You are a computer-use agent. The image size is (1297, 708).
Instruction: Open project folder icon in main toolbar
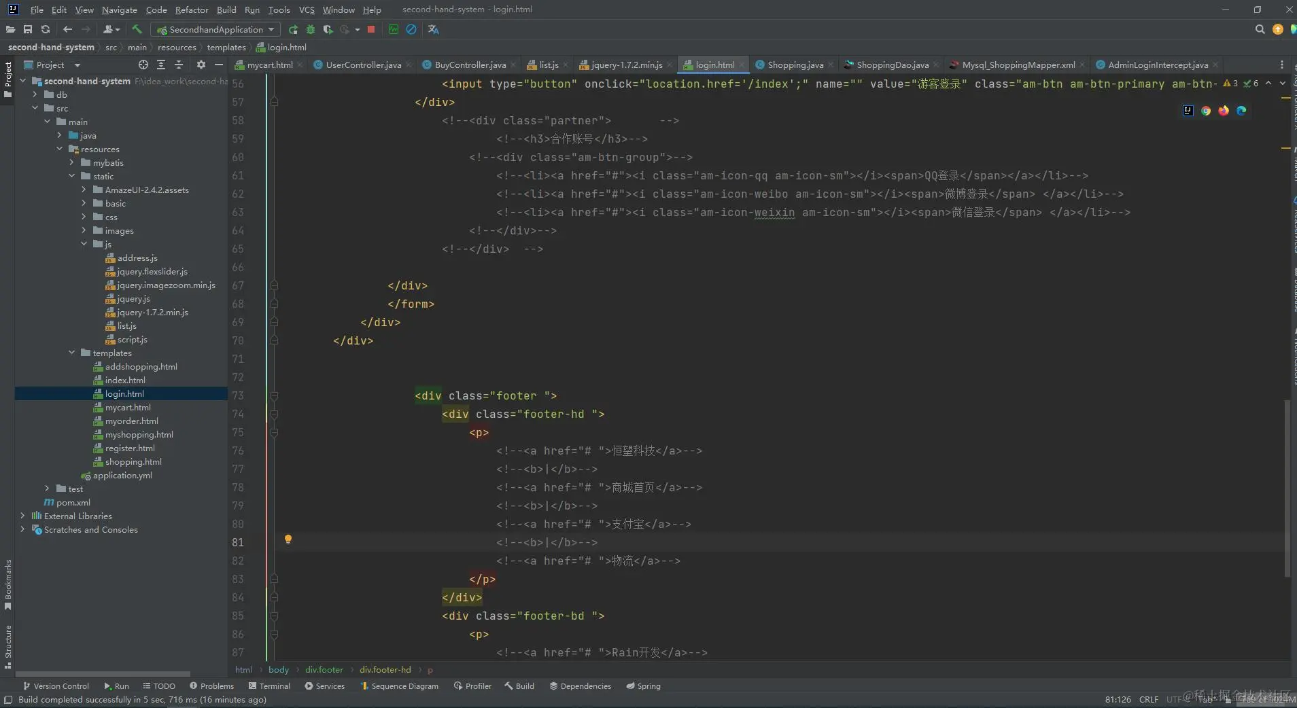[x=10, y=29]
